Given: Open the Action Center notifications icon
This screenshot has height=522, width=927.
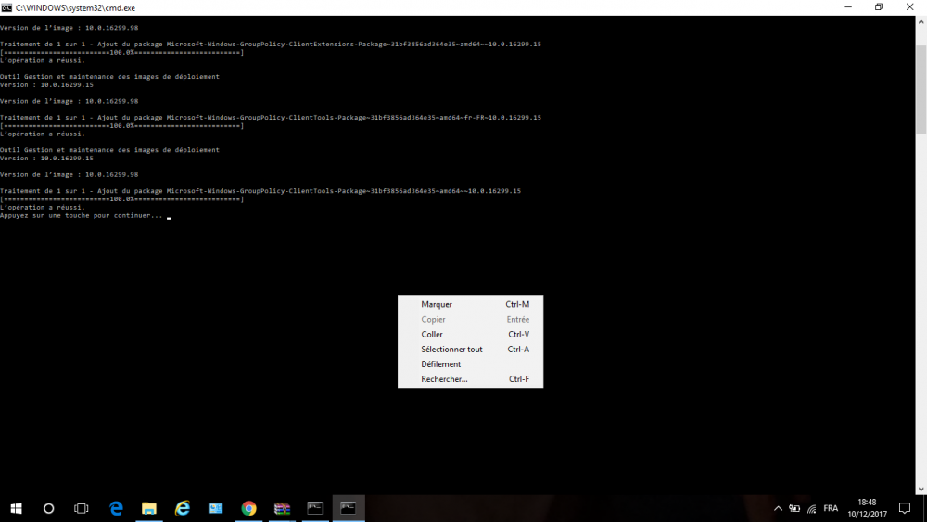Looking at the screenshot, I should (x=905, y=508).
